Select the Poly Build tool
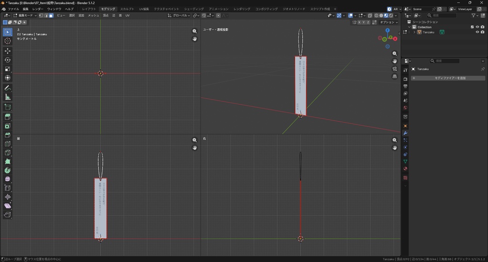Viewport: 488px width, 262px height. [8, 161]
